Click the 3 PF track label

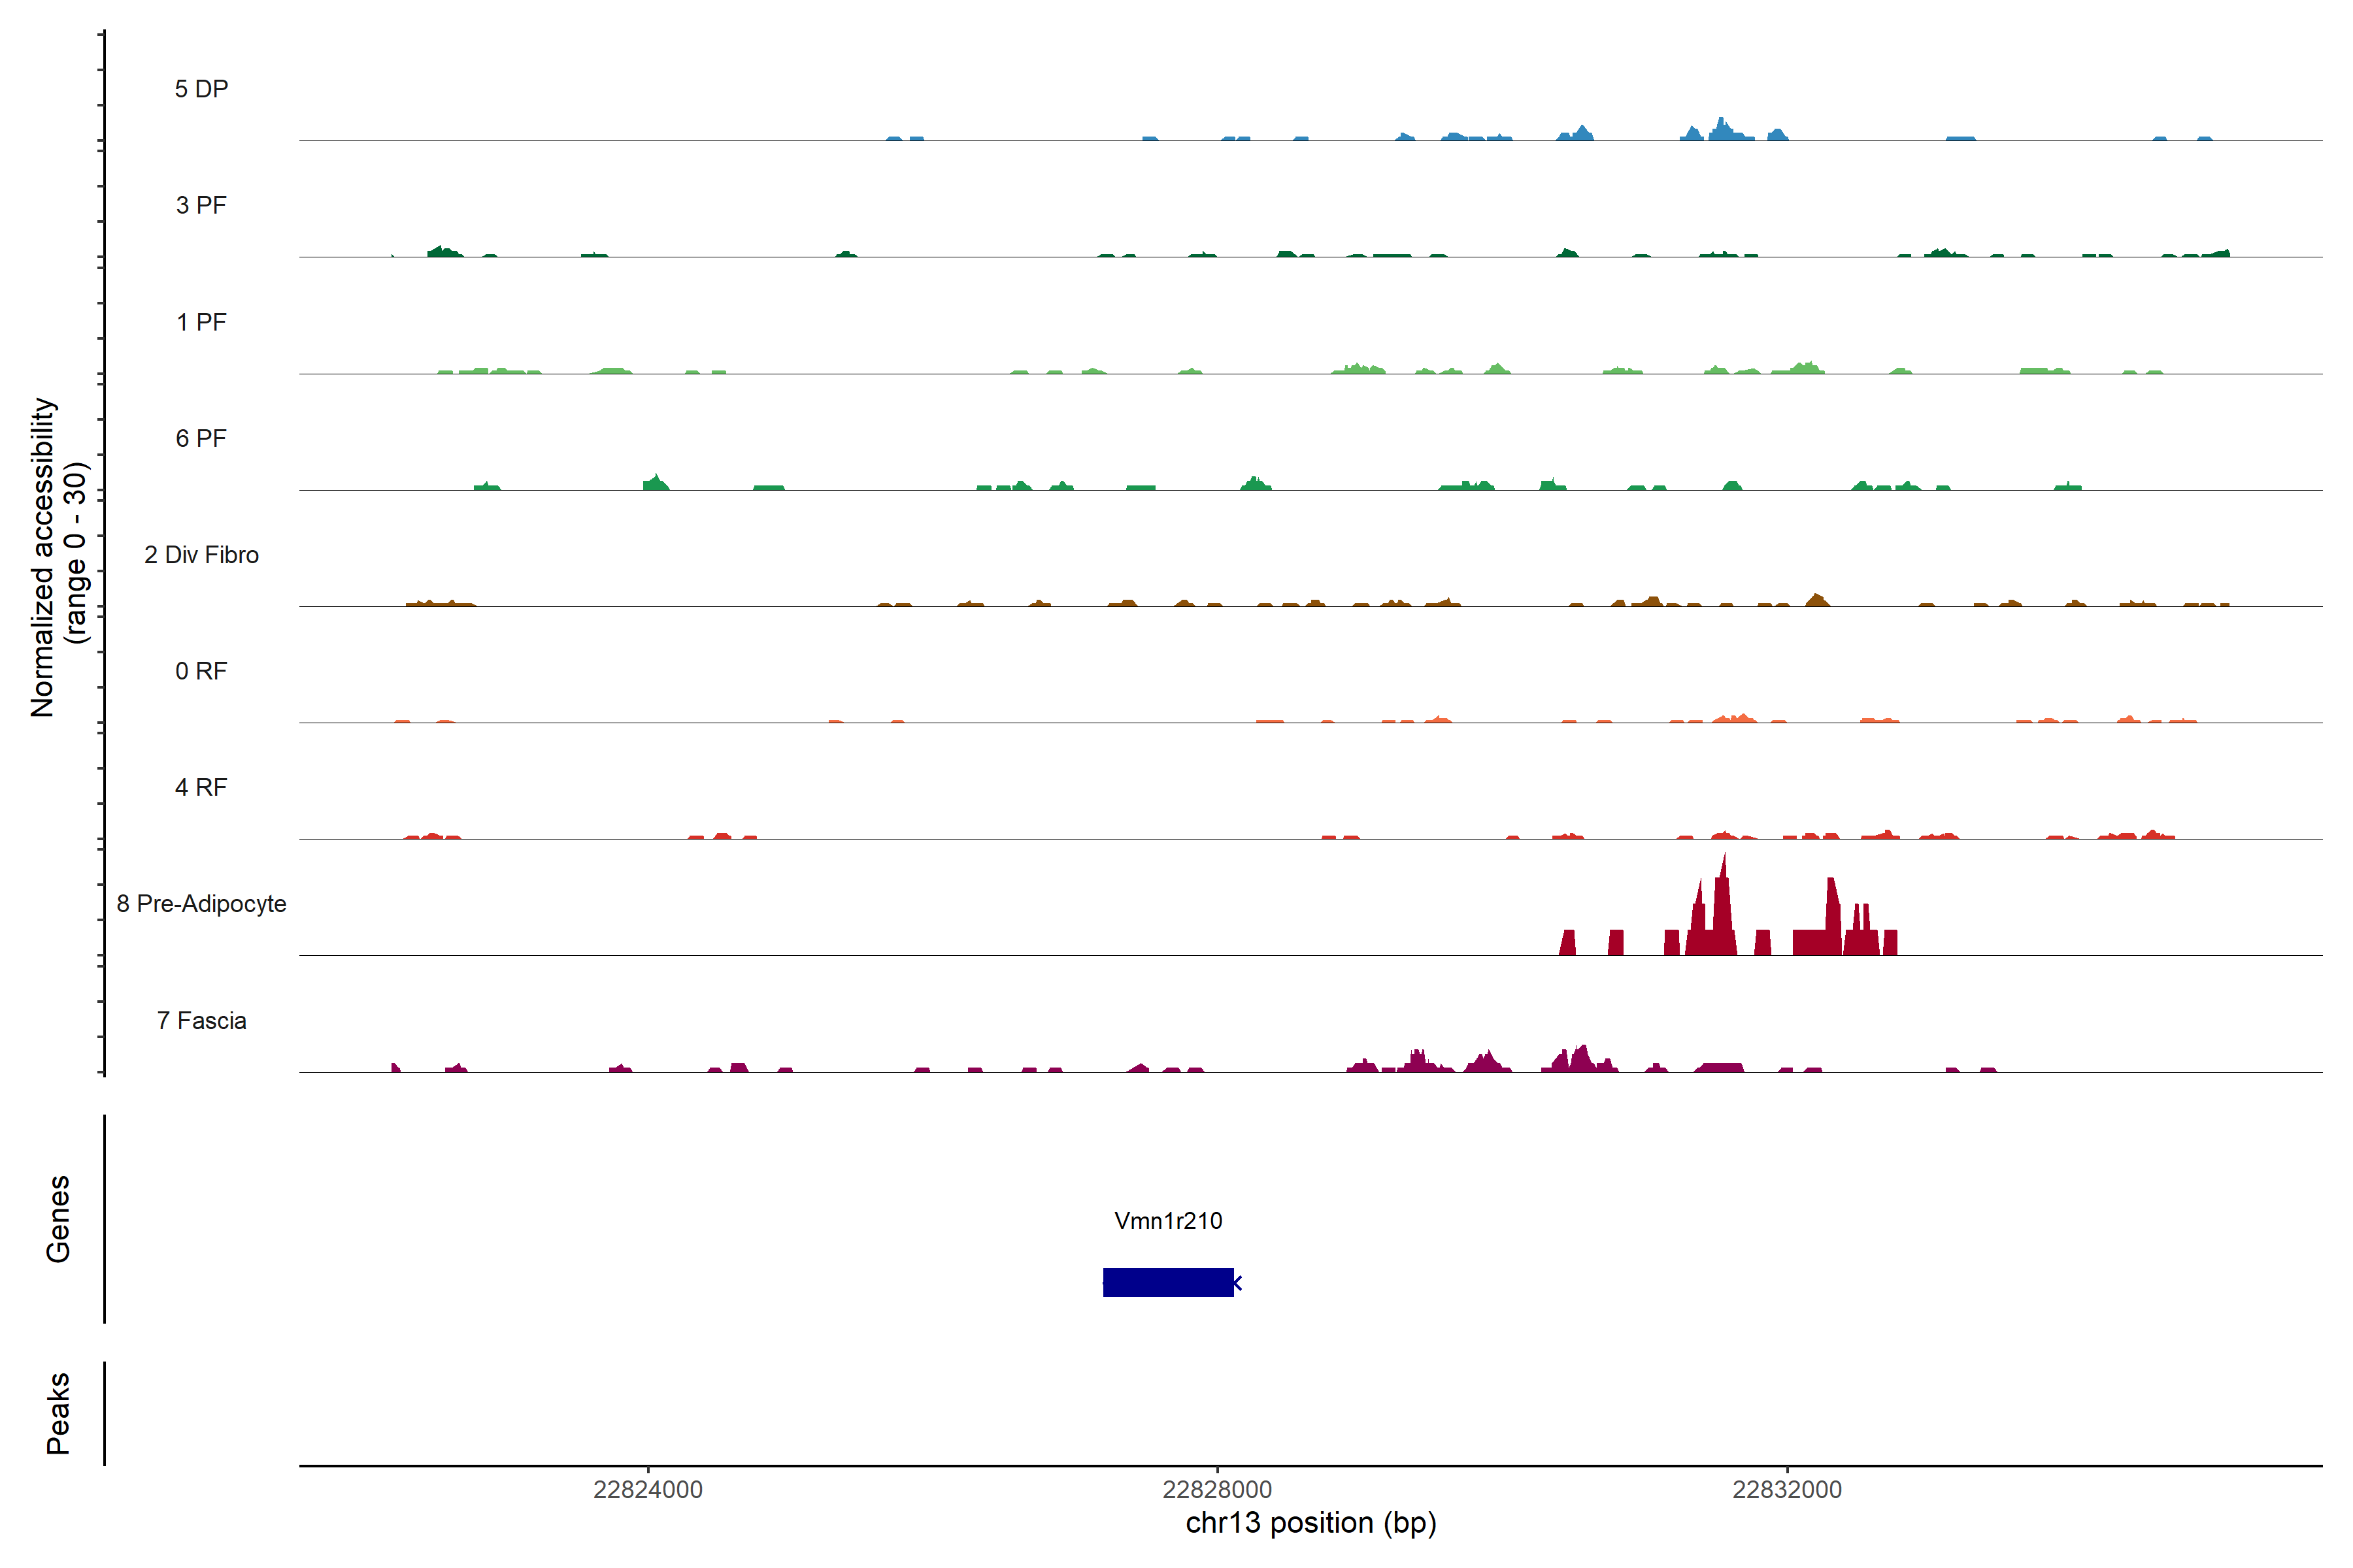201,205
